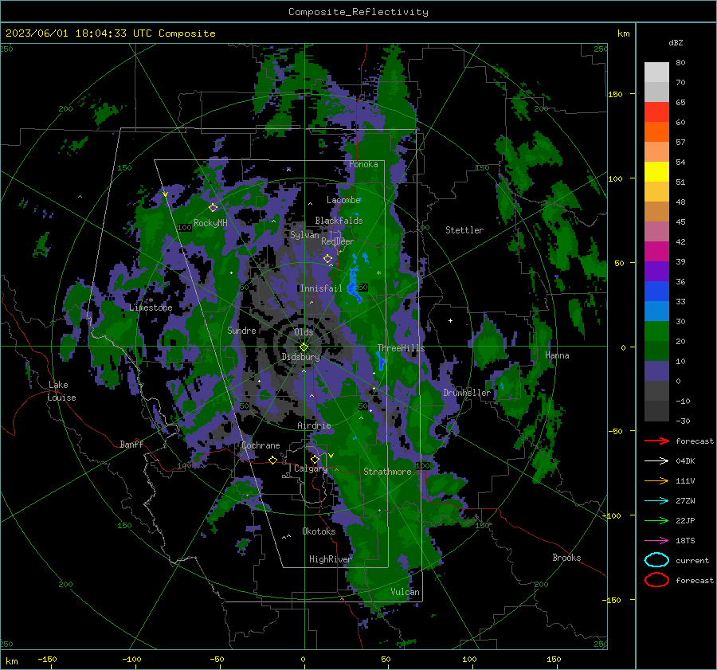Click the orange 57-60 dBZ color band

[656, 131]
